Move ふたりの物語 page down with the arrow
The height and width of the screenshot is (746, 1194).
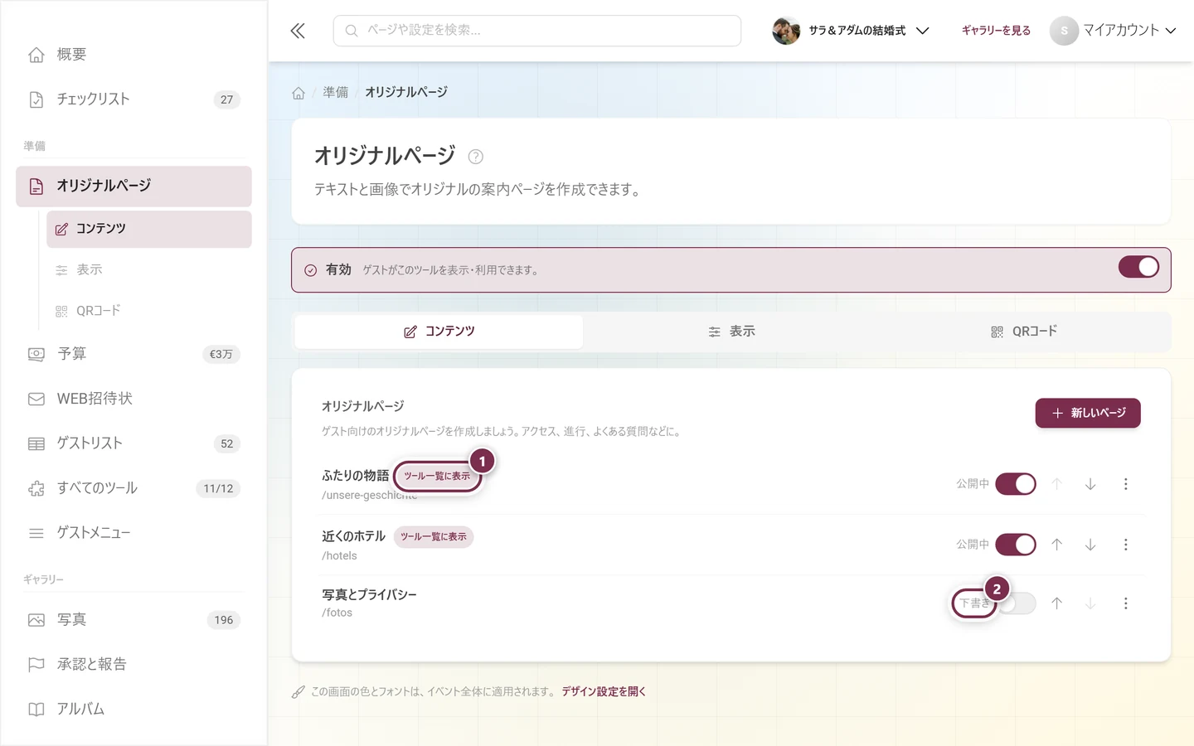point(1090,484)
